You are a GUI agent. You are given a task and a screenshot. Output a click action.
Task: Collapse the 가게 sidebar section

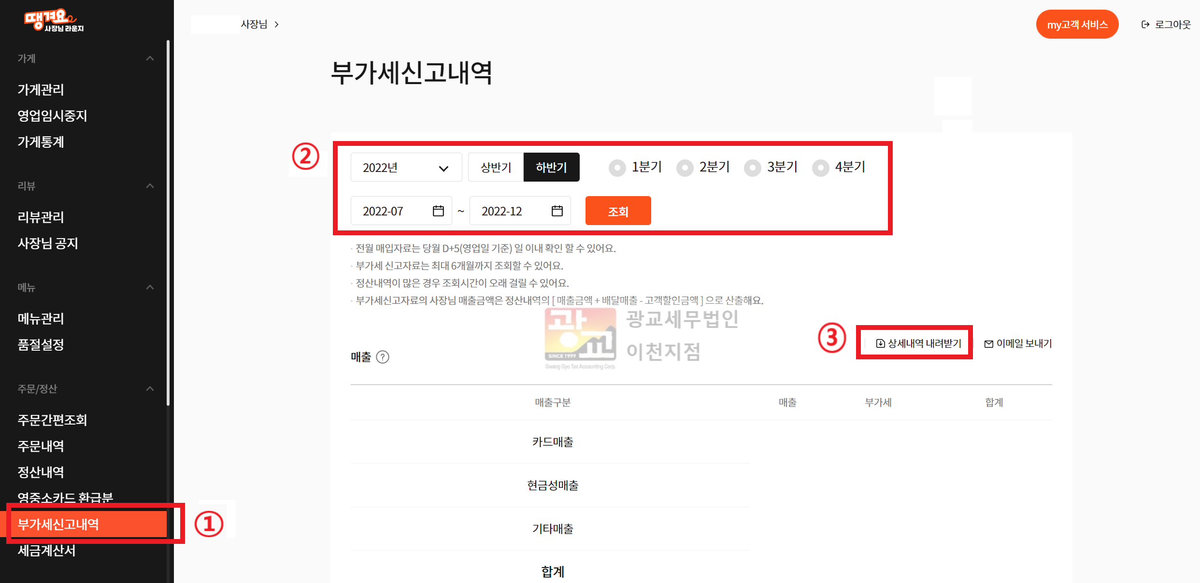point(150,58)
